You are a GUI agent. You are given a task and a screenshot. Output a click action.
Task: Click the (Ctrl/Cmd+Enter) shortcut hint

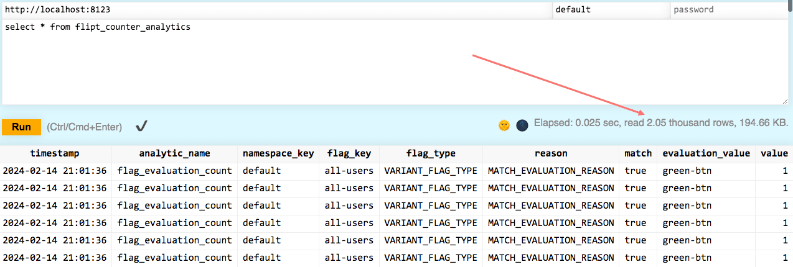(x=84, y=127)
